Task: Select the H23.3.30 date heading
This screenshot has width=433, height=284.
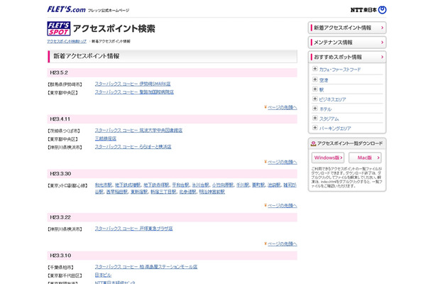Action: pos(60,174)
